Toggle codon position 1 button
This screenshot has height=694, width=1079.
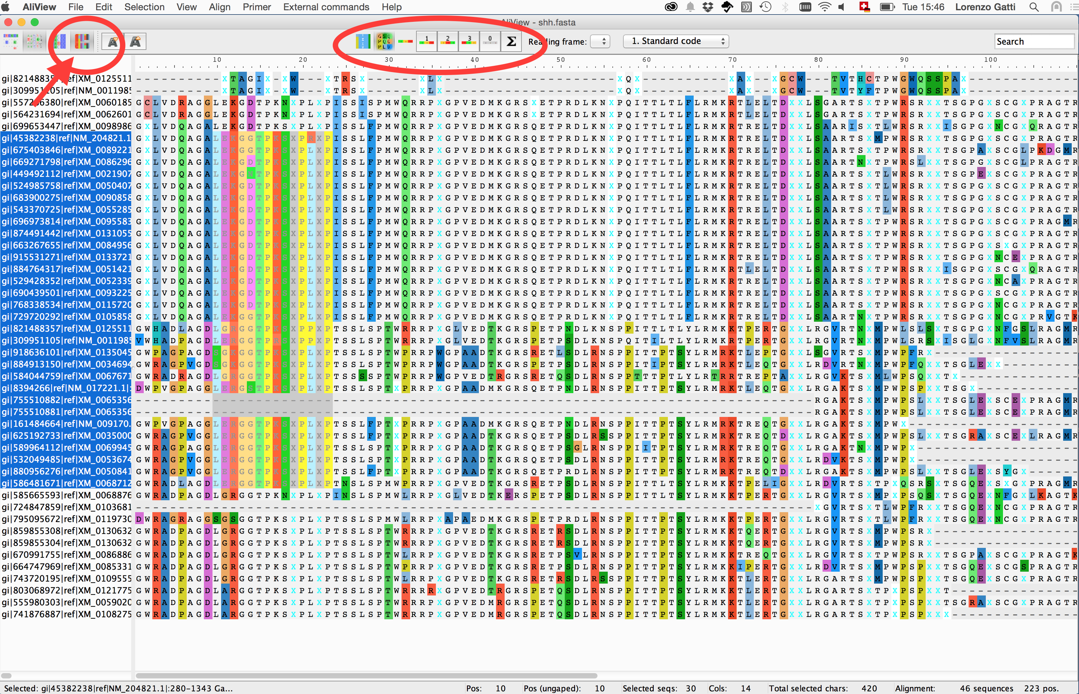point(426,41)
